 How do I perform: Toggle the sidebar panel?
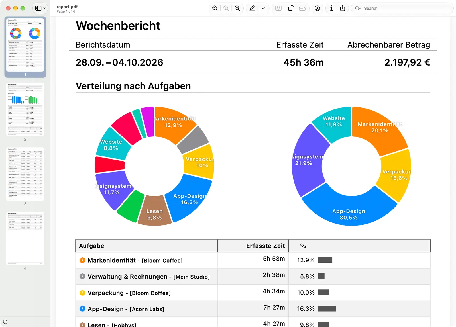point(38,8)
